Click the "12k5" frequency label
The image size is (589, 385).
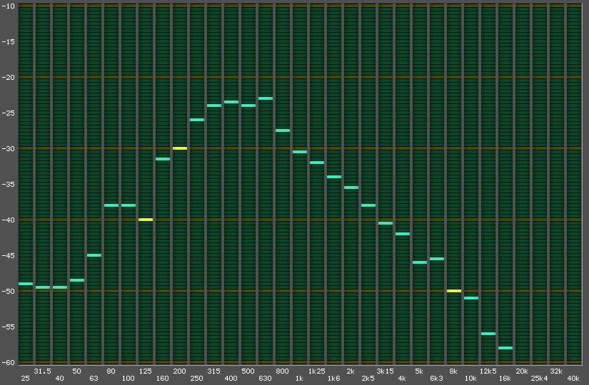tap(488, 371)
